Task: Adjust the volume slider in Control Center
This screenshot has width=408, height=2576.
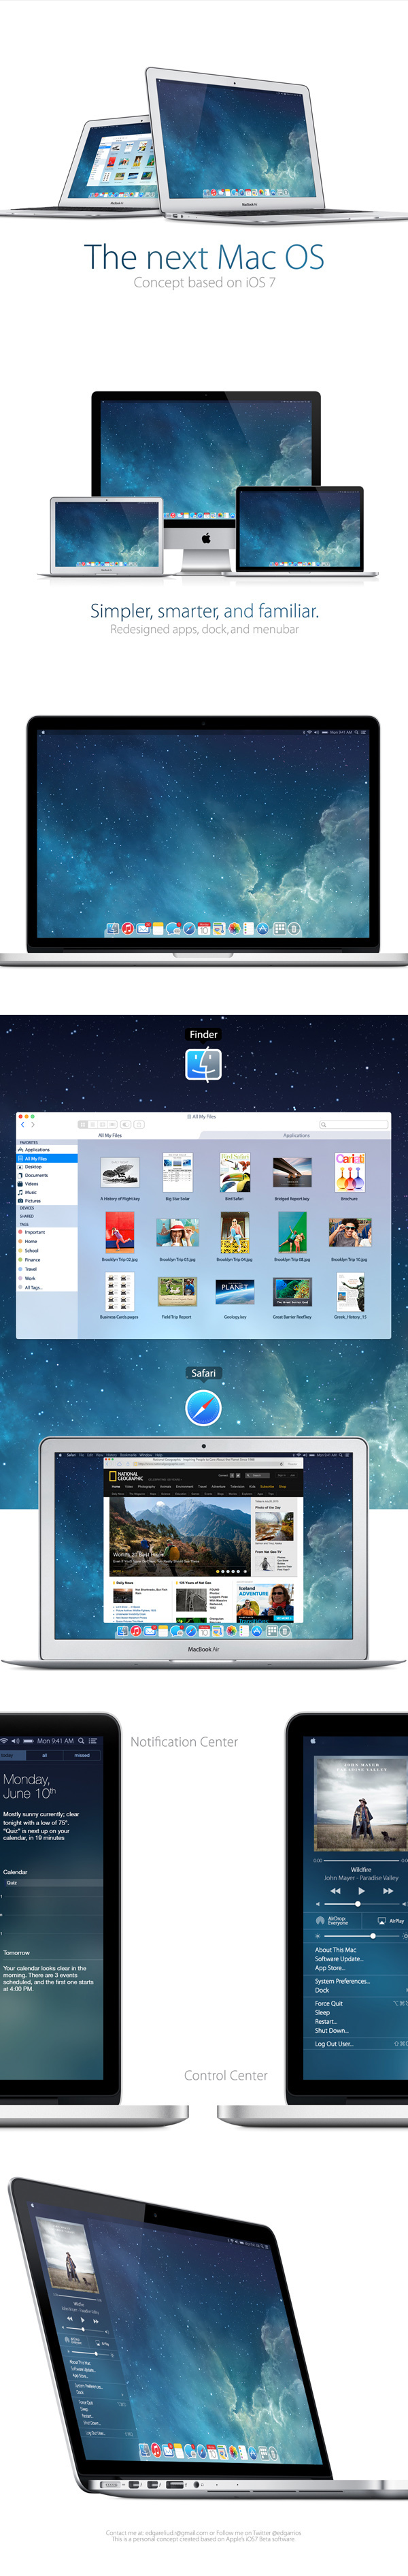Action: pos(362,1904)
